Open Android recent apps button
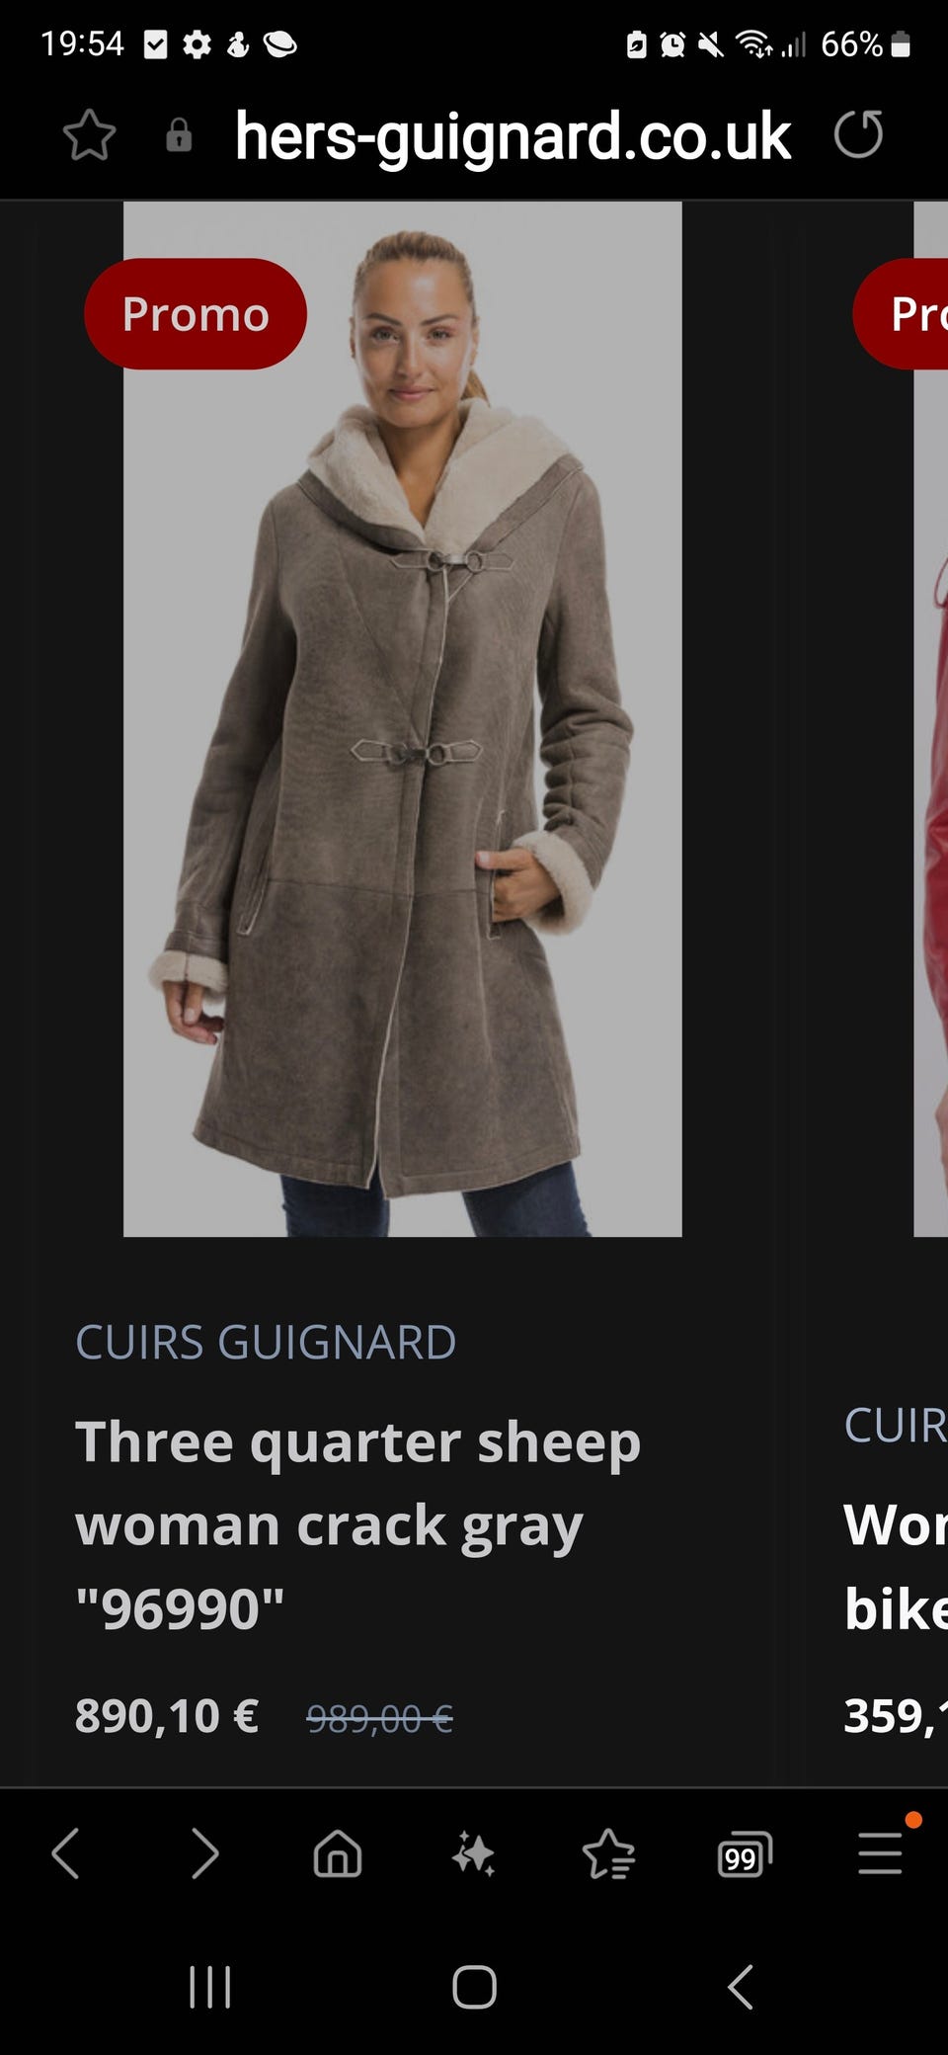This screenshot has width=948, height=2055. [x=210, y=1987]
